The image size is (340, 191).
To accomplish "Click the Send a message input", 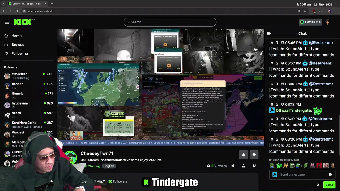I will (302, 175).
